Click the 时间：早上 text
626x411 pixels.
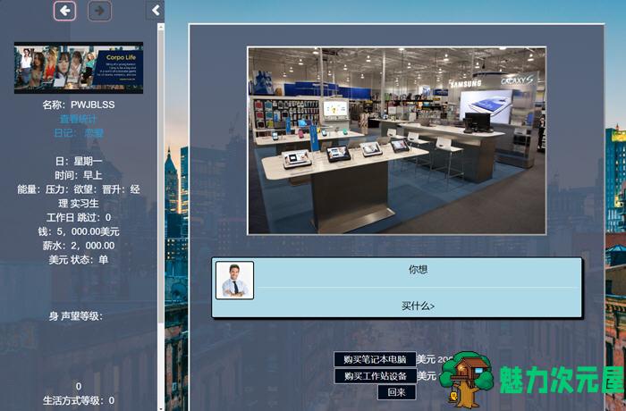[79, 175]
